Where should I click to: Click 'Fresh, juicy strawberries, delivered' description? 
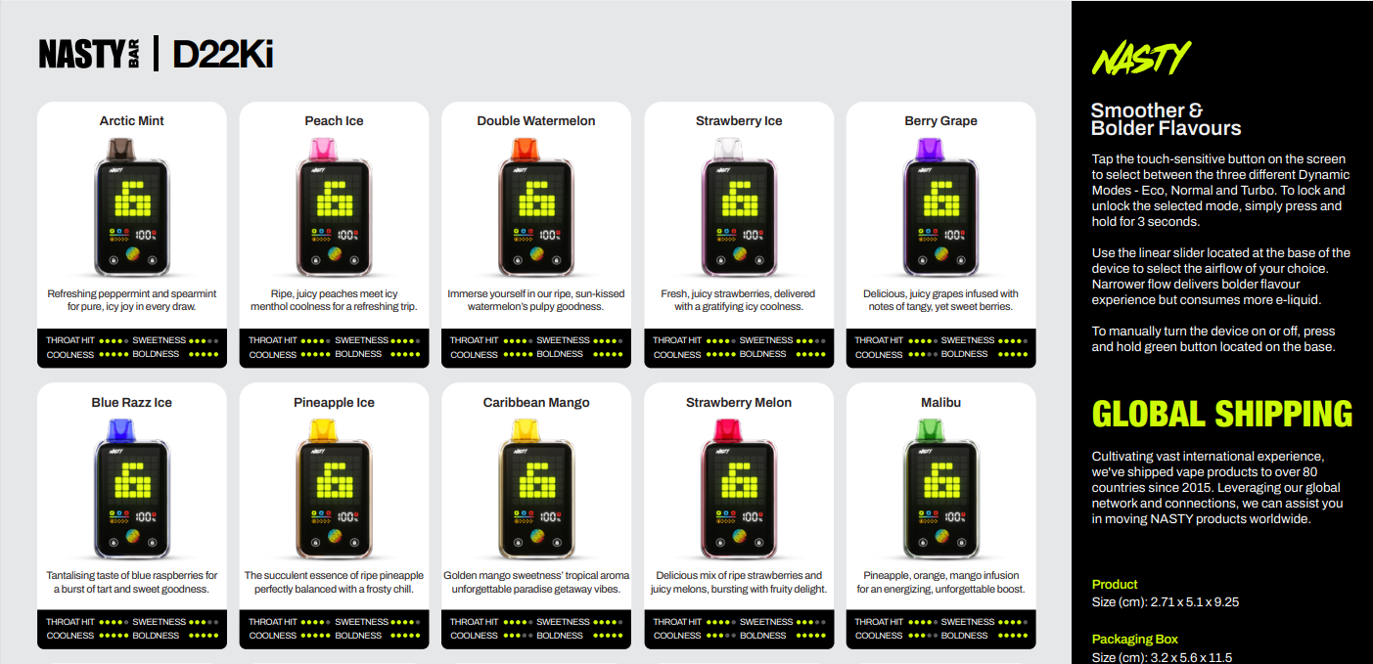click(739, 300)
